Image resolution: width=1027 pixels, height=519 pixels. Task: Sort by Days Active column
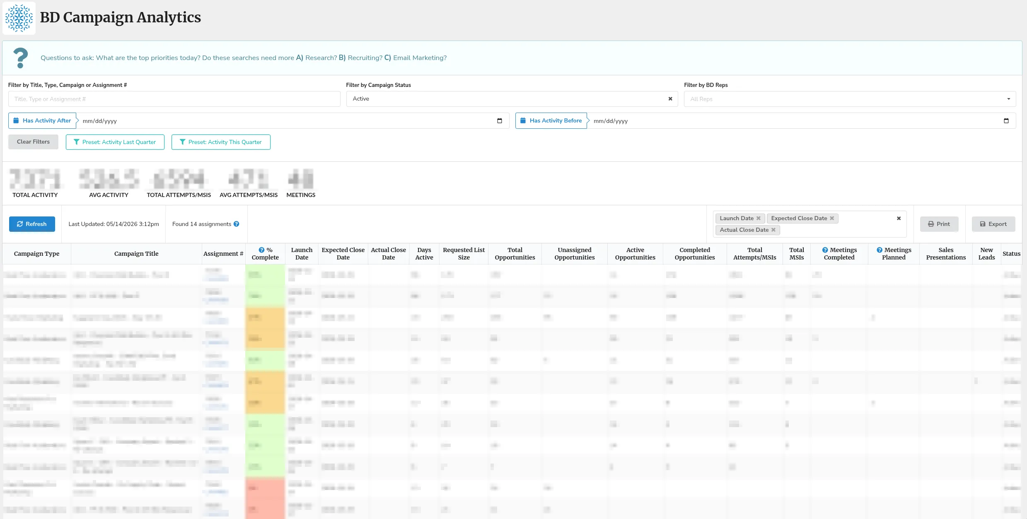click(424, 254)
